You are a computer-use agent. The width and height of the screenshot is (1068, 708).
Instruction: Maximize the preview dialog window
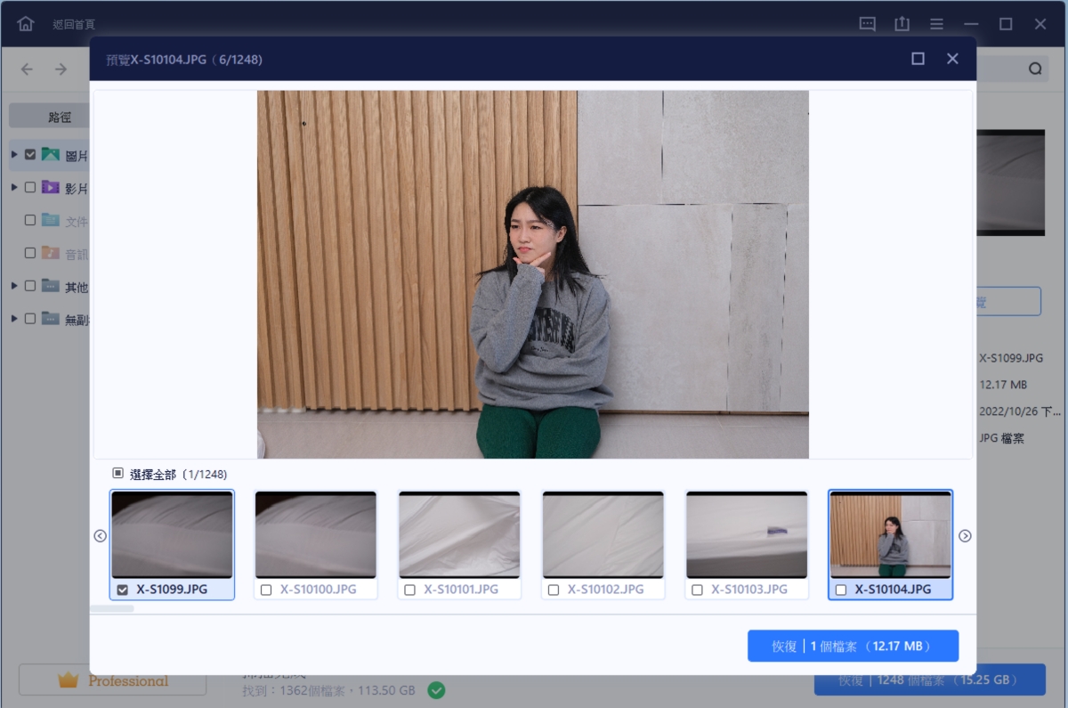(918, 59)
